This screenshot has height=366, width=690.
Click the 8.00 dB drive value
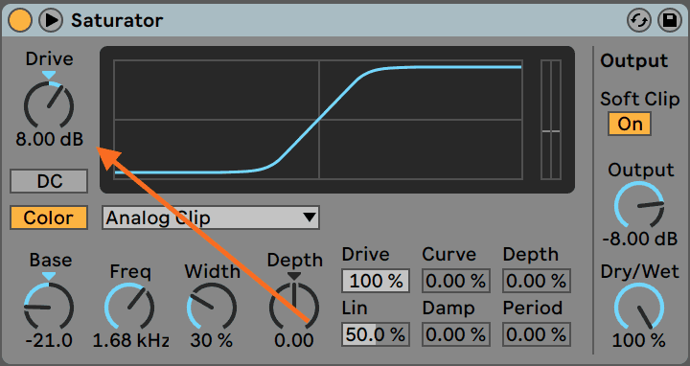pos(49,139)
